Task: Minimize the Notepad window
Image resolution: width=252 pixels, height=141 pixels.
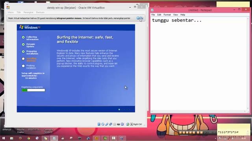Action: tap(234, 10)
